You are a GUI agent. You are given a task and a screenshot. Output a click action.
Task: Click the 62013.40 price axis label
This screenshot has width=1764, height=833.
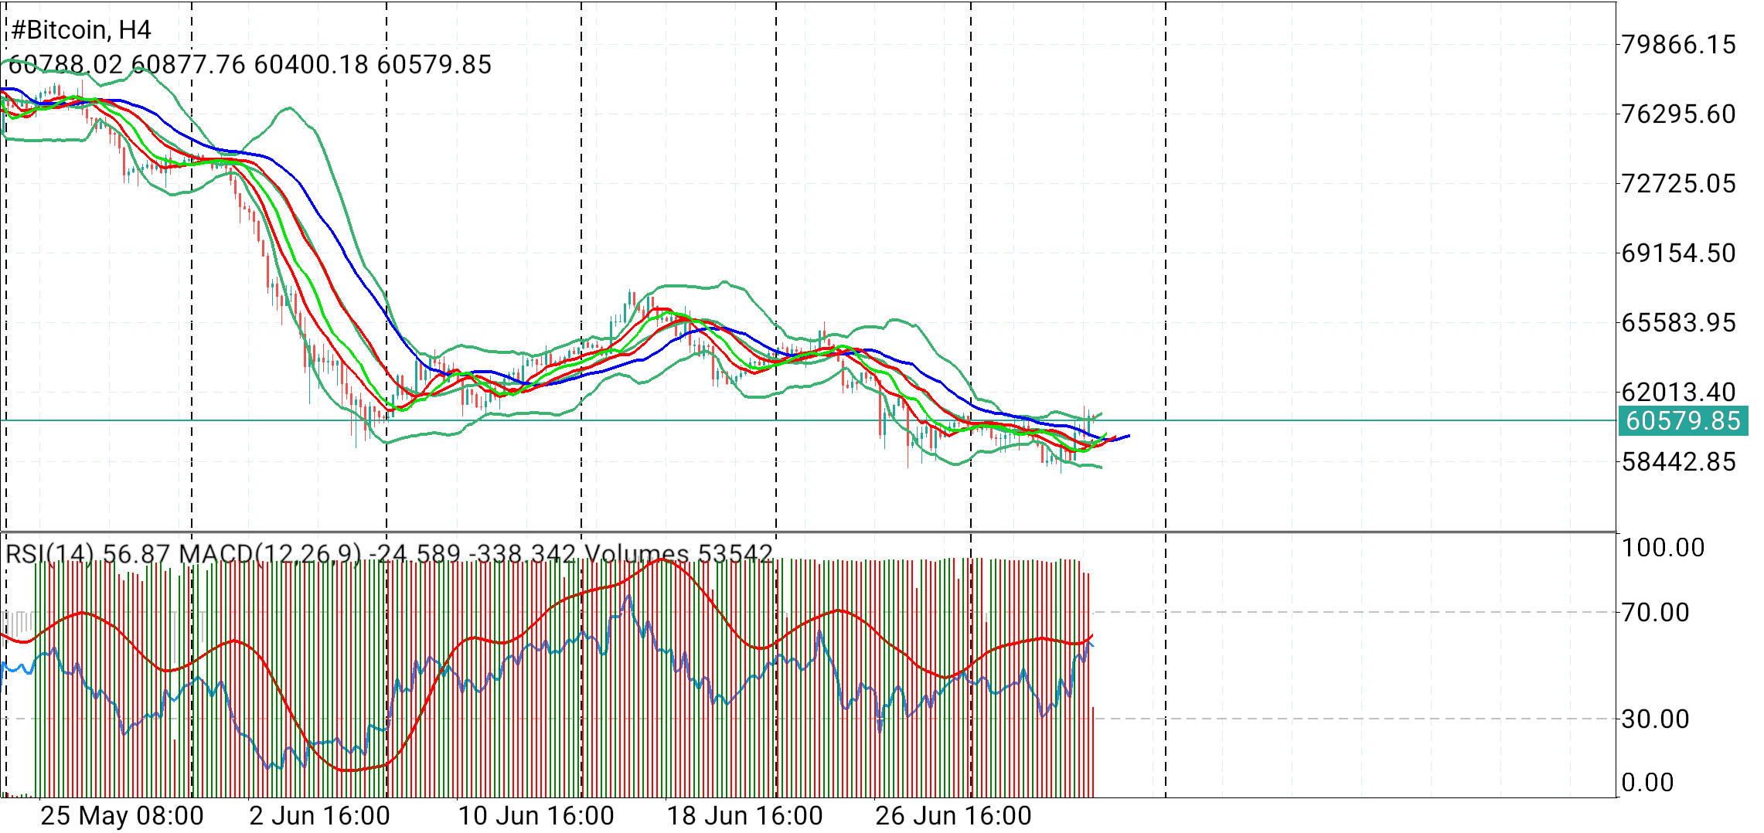coord(1679,392)
